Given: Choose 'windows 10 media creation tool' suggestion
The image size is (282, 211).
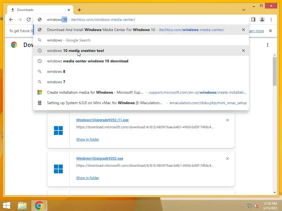Looking at the screenshot, I should [x=141, y=51].
